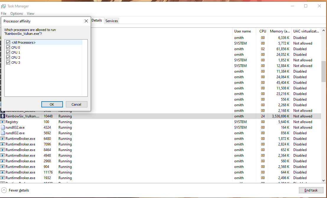The image size is (327, 198).
Task: Click the 12,884 K memory value
Action: pyautogui.click(x=283, y=66)
